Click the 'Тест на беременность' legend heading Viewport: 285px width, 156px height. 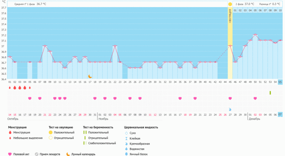pyautogui.click(x=98, y=127)
